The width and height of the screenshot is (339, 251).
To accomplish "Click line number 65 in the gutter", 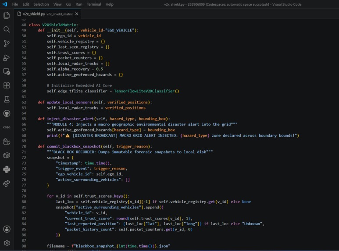I will [24, 119].
